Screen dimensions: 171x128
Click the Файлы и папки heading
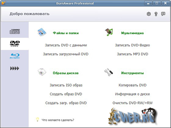point(66,33)
